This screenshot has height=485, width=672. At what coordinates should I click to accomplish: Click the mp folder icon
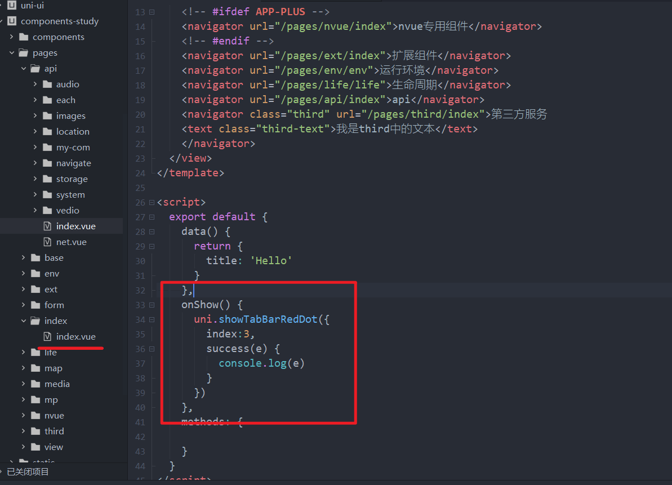(x=35, y=400)
